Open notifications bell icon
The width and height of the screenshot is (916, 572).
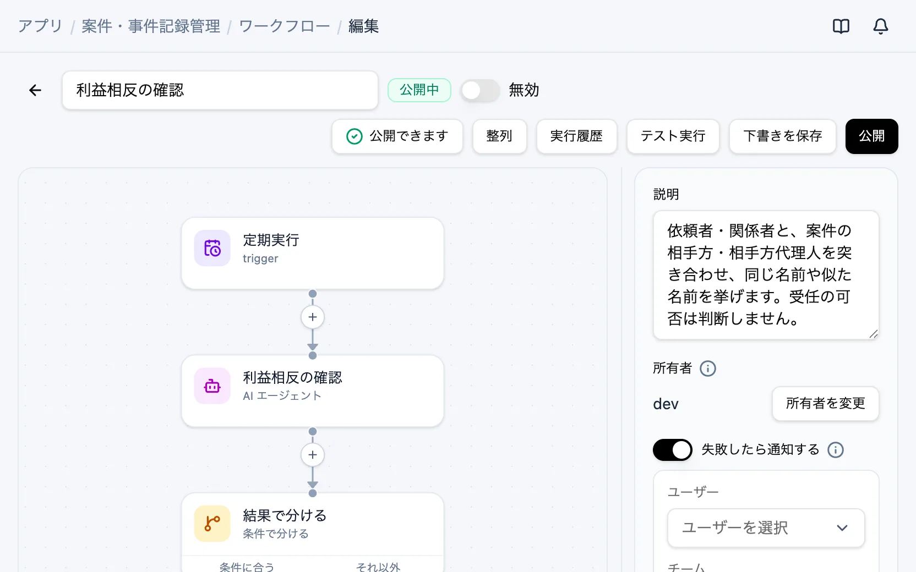point(881,26)
